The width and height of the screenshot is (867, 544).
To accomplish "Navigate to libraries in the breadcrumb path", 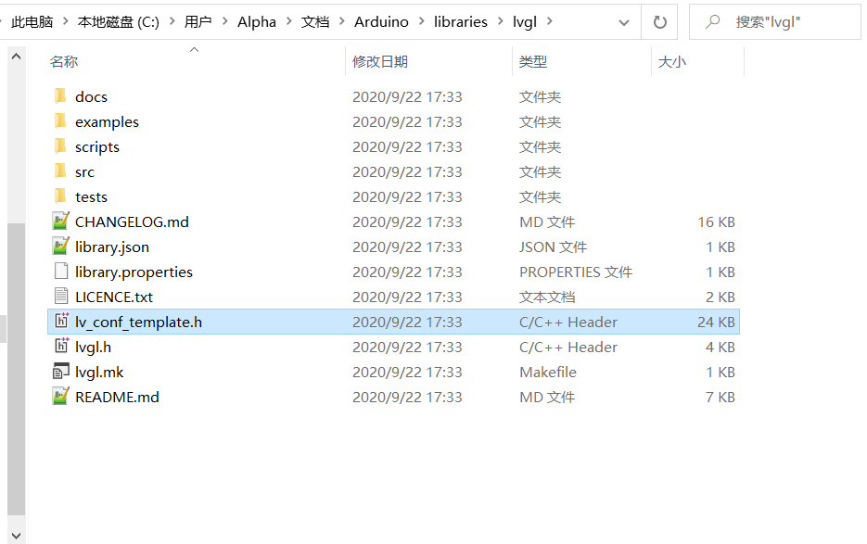I will (x=461, y=21).
